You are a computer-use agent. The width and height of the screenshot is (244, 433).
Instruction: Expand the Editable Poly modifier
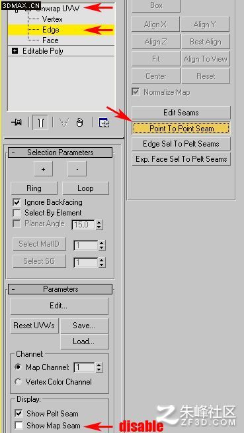(x=15, y=51)
